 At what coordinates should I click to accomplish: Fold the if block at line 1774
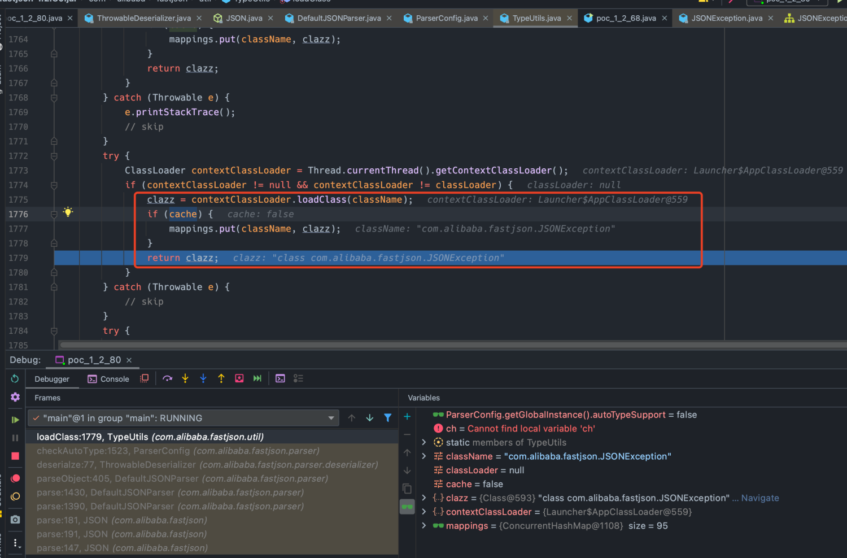pos(54,185)
